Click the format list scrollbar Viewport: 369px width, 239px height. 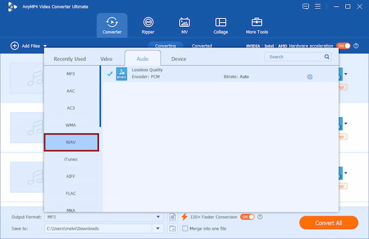[x=100, y=96]
